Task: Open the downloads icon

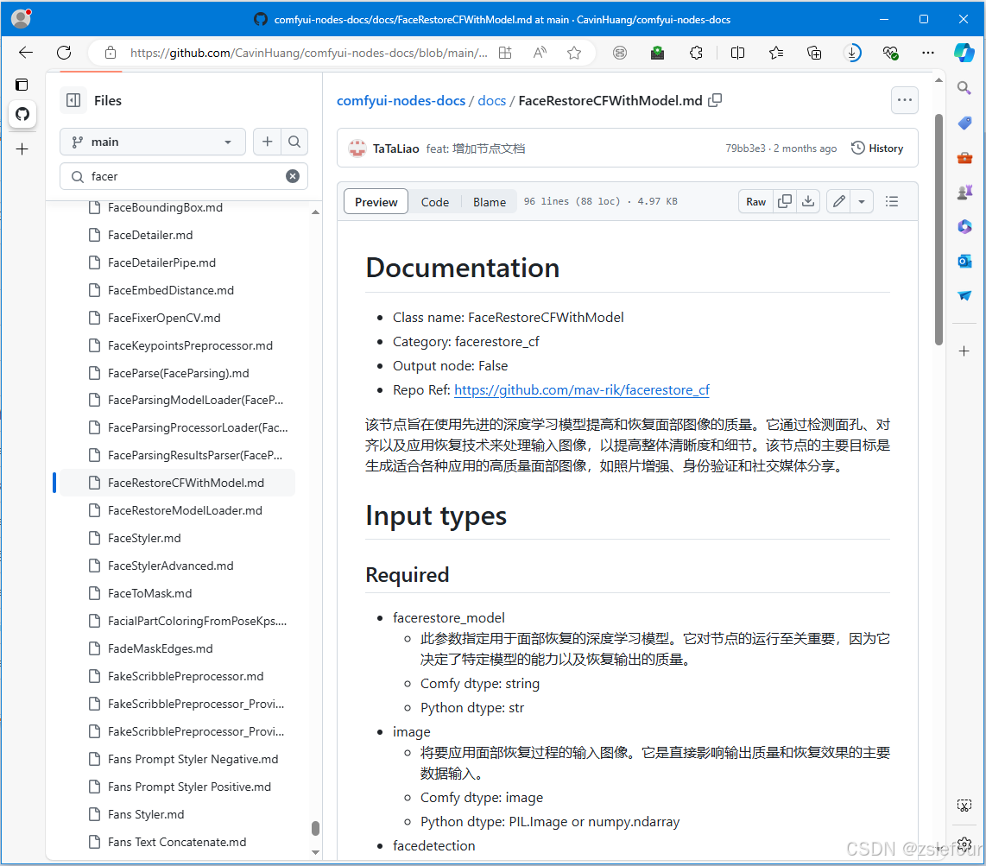Action: click(x=853, y=53)
